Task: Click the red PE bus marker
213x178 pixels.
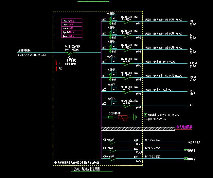Action: click(x=57, y=68)
